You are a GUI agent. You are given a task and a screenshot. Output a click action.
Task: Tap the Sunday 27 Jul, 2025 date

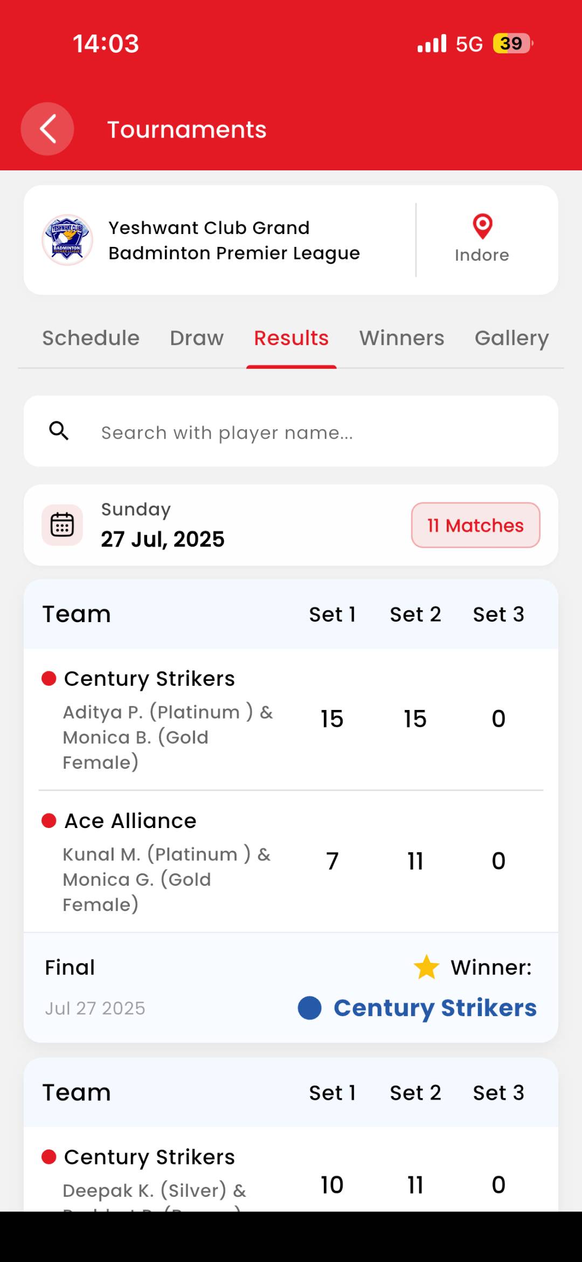click(163, 525)
